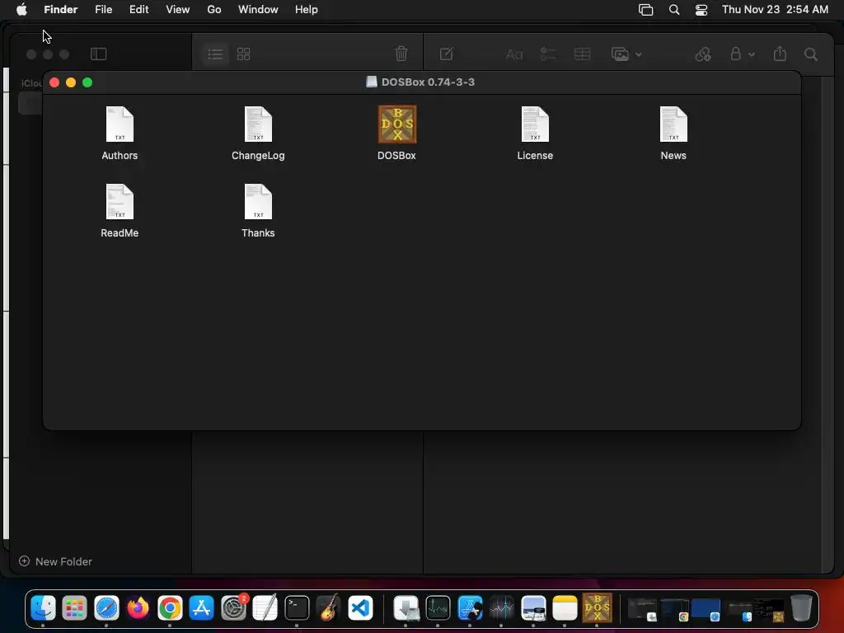The image size is (844, 633).
Task: Open the Go menu
Action: pos(214,9)
